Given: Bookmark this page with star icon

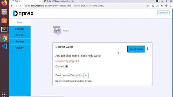Looking at the screenshot, I should (148, 6).
